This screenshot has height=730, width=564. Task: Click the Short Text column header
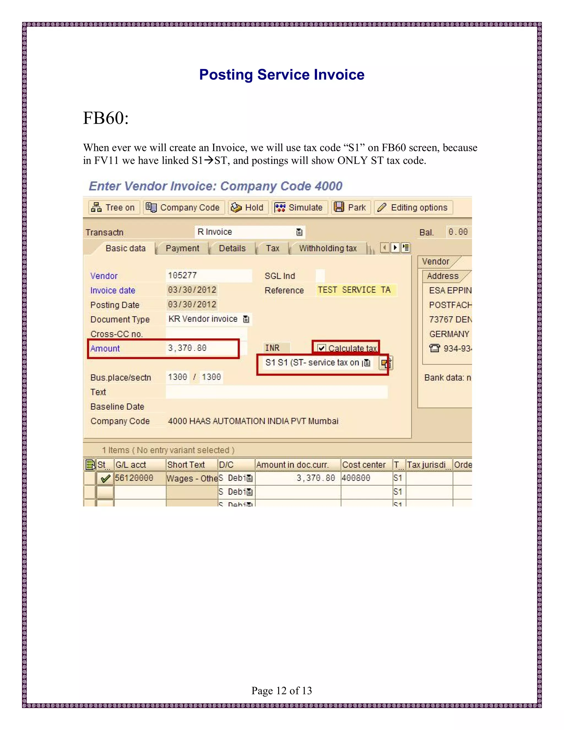pyautogui.click(x=192, y=465)
